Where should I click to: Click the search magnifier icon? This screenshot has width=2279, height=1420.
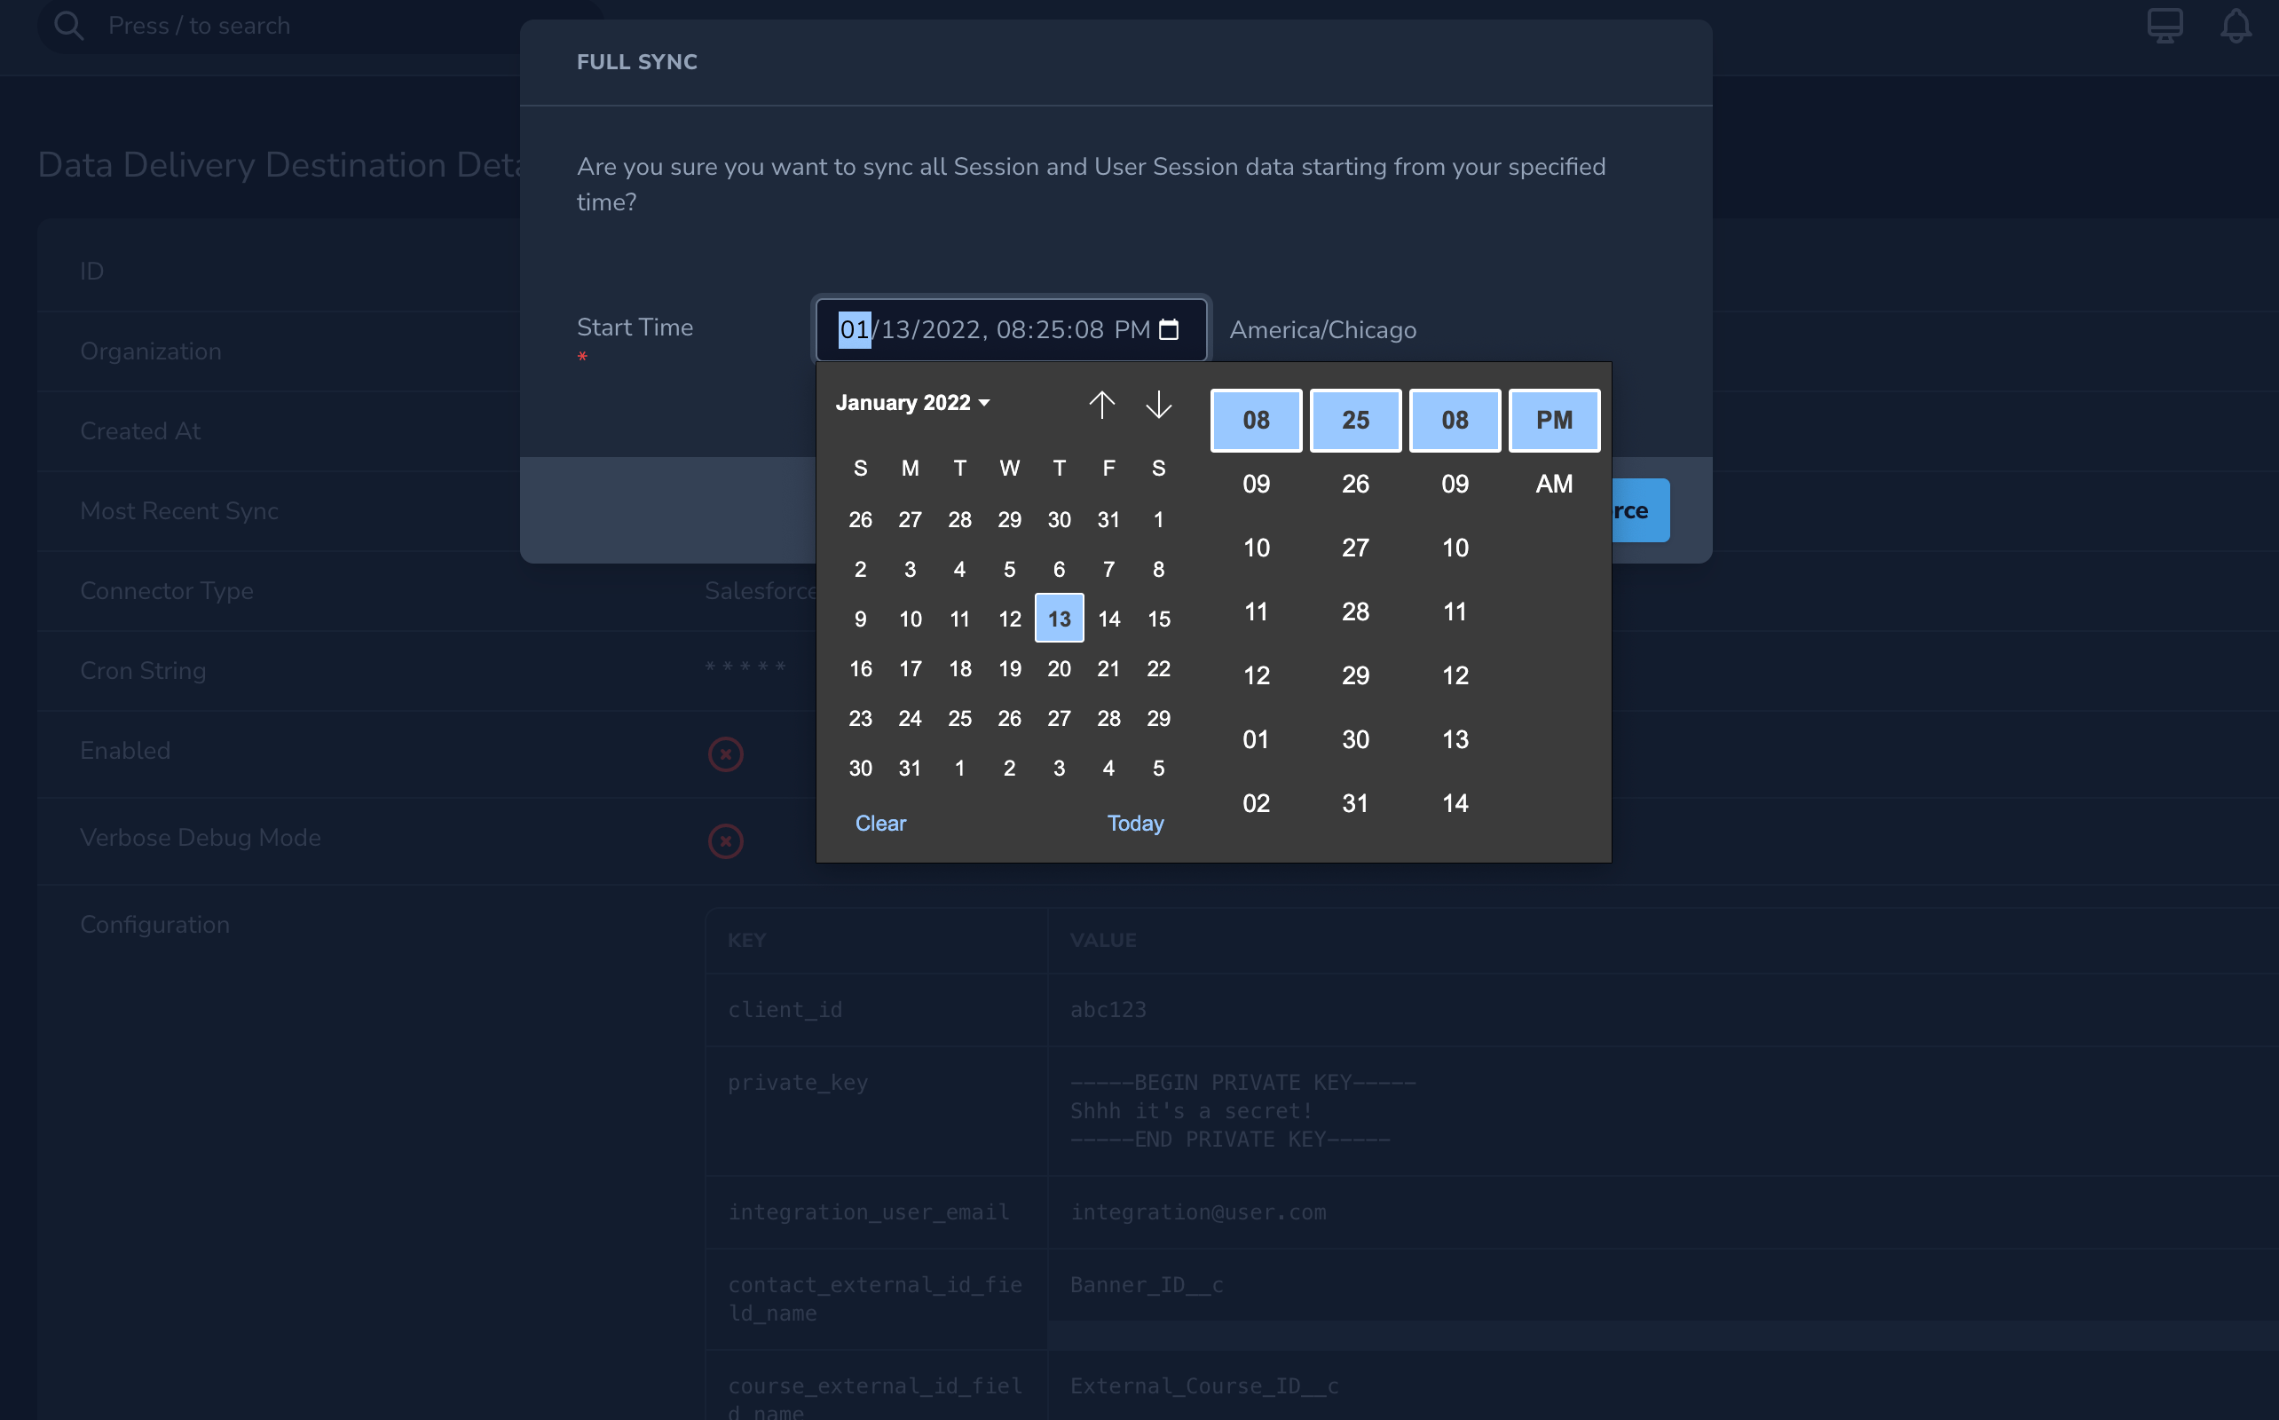pyautogui.click(x=67, y=26)
